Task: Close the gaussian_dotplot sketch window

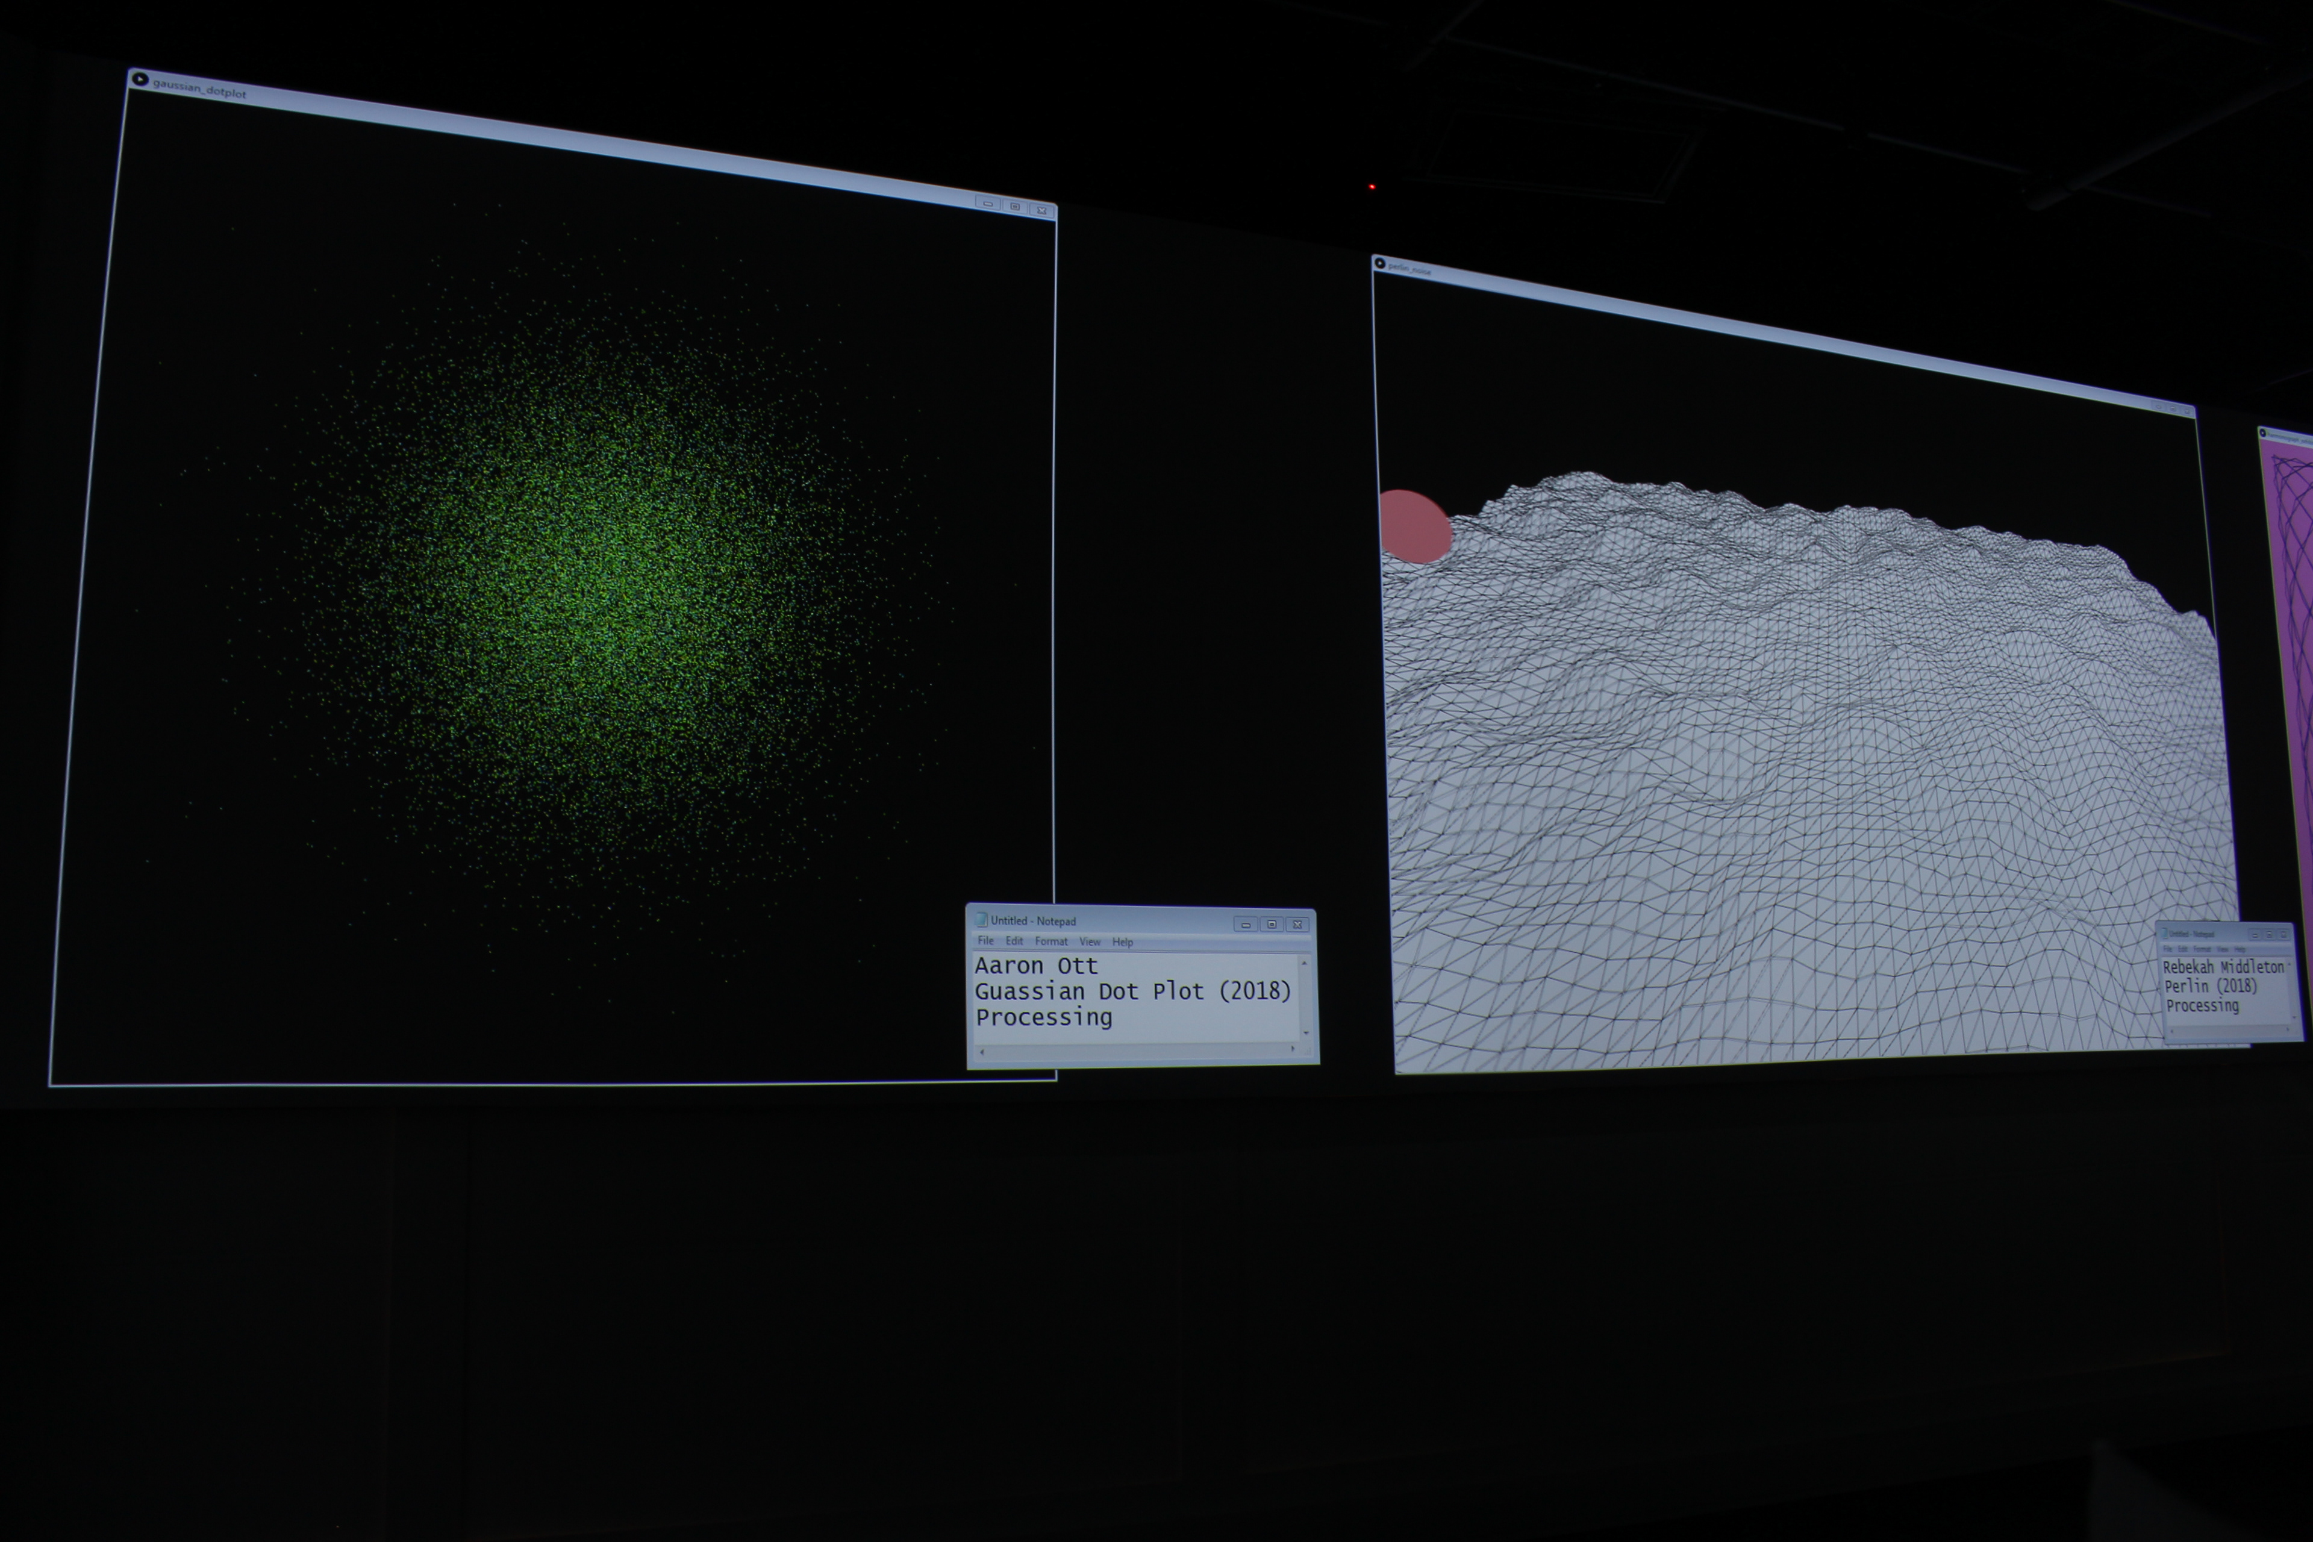Action: pyautogui.click(x=1041, y=210)
